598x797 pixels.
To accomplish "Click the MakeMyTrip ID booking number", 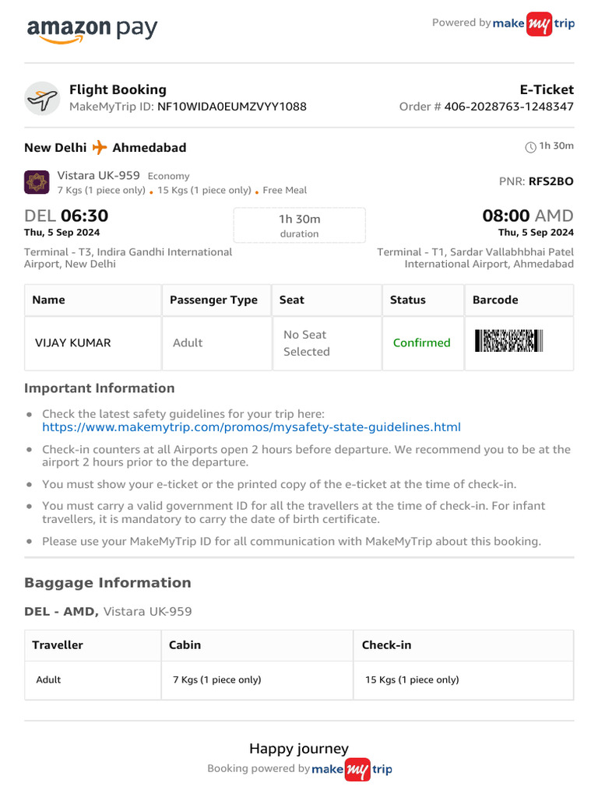I will tap(232, 107).
